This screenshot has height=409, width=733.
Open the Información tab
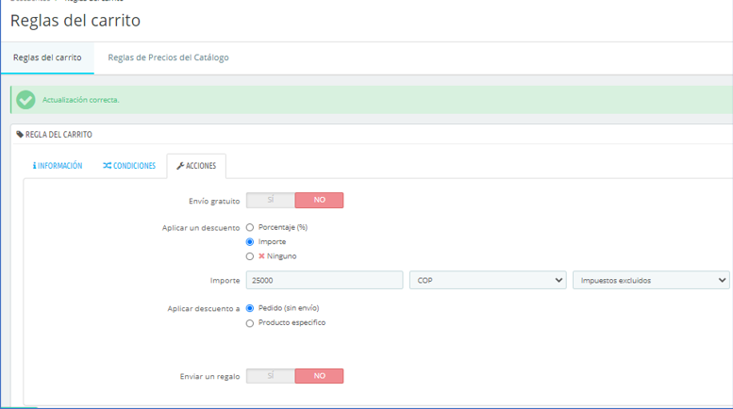click(x=58, y=166)
